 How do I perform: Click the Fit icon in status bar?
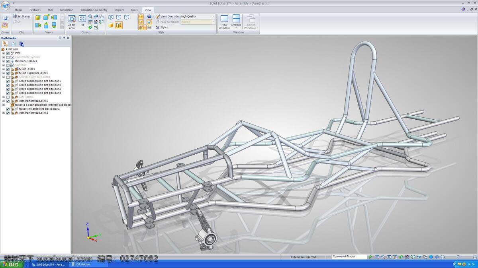pos(389,257)
